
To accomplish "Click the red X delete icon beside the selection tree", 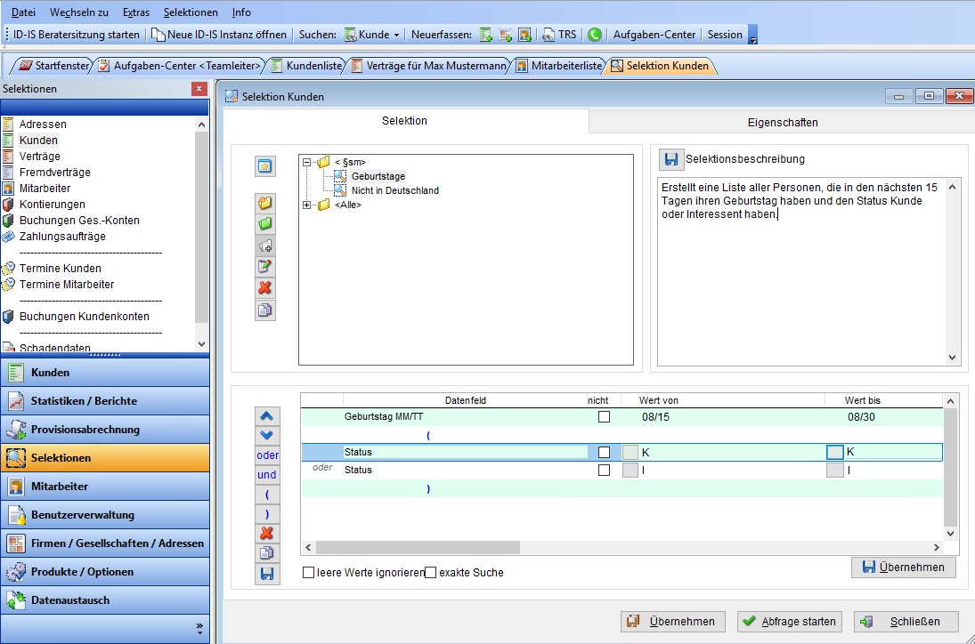I will pyautogui.click(x=265, y=288).
